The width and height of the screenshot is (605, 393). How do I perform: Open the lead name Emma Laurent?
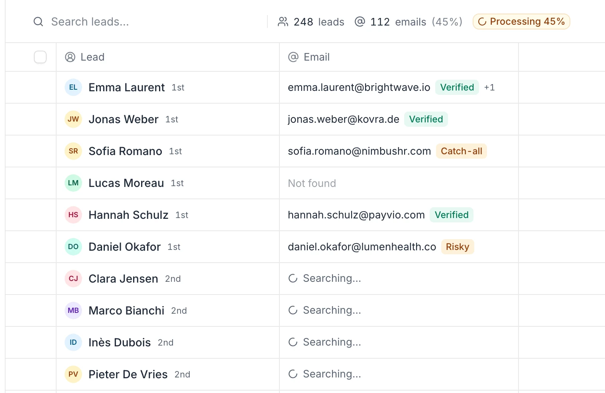[127, 87]
